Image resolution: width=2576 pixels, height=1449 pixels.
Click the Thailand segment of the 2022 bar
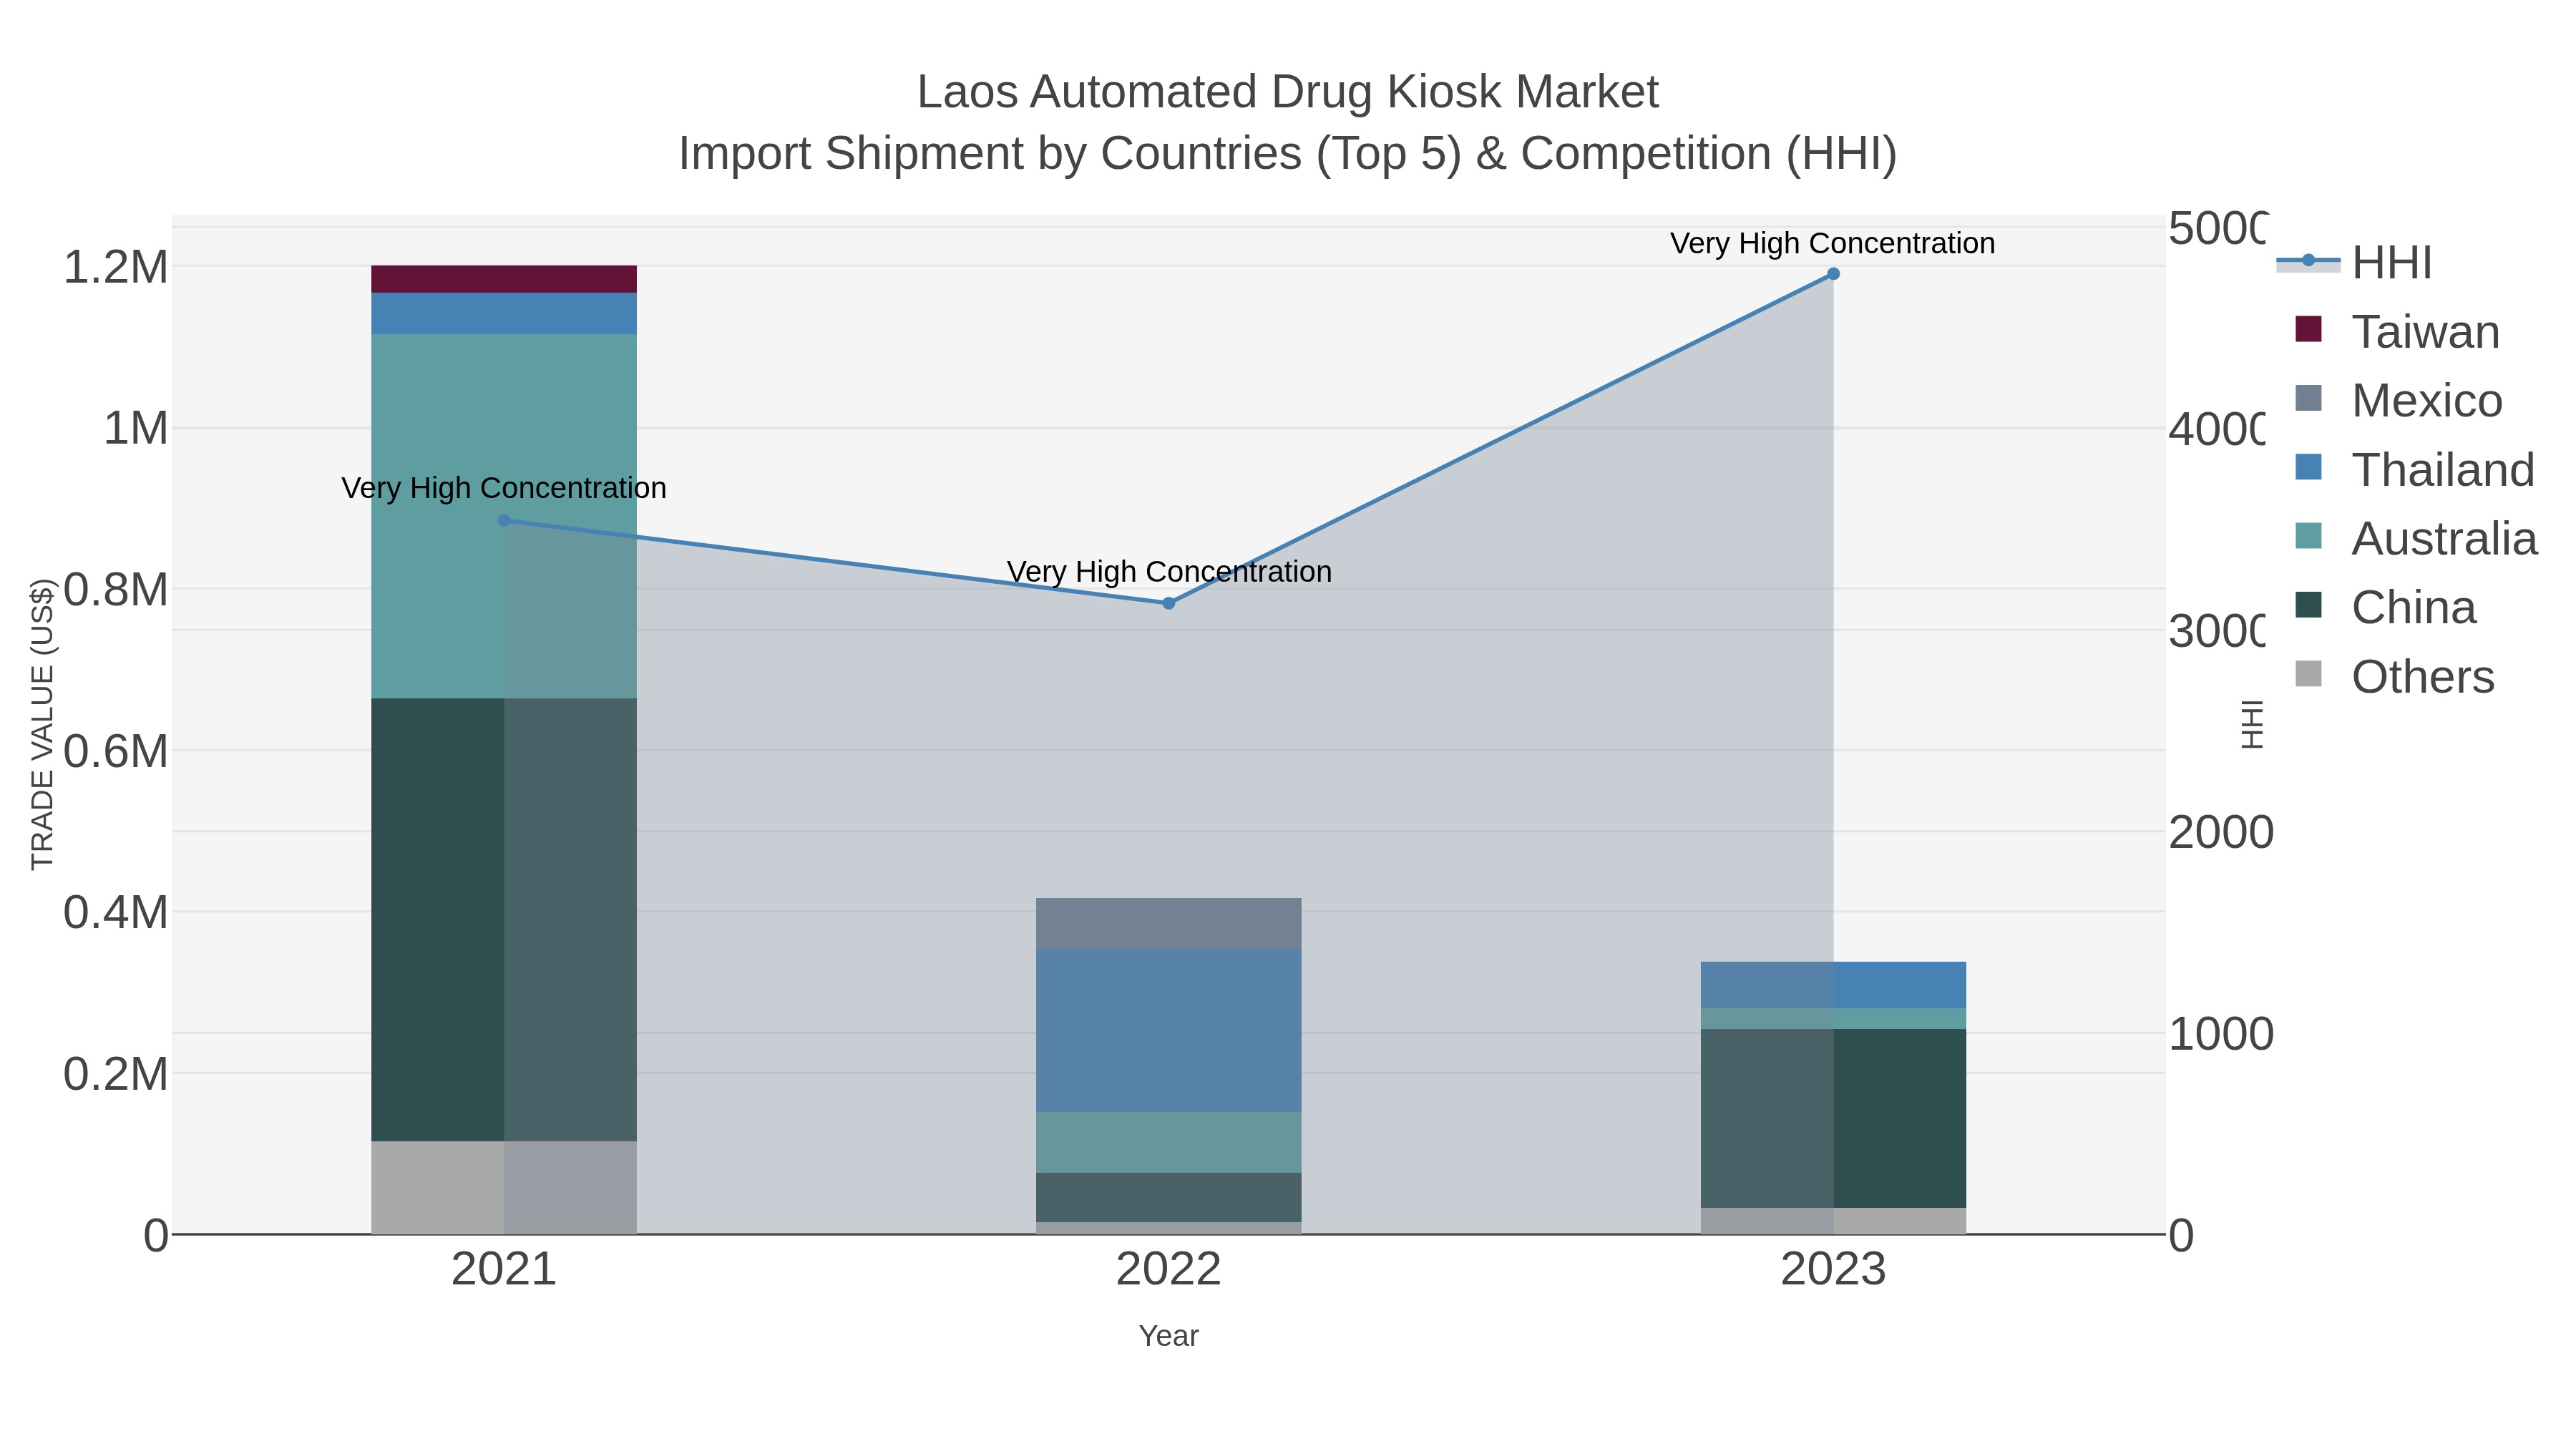pyautogui.click(x=1169, y=1031)
